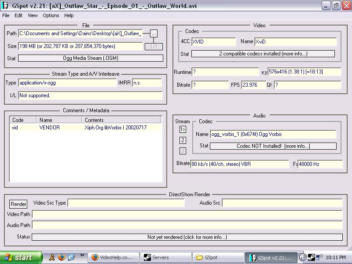
Task: Click the video codec Name field
Action: point(296,42)
